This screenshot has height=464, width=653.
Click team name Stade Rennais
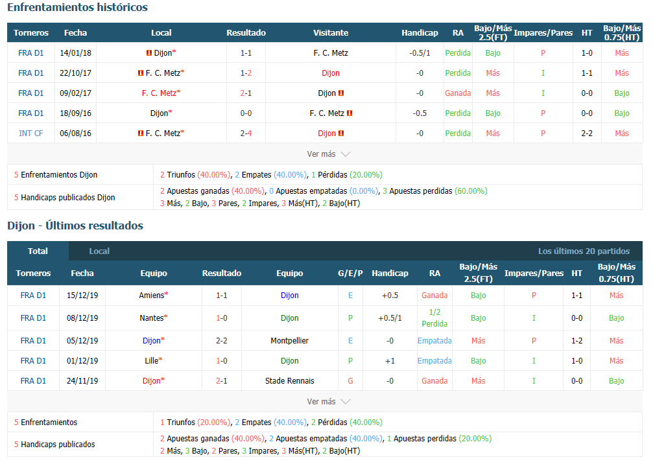289,381
